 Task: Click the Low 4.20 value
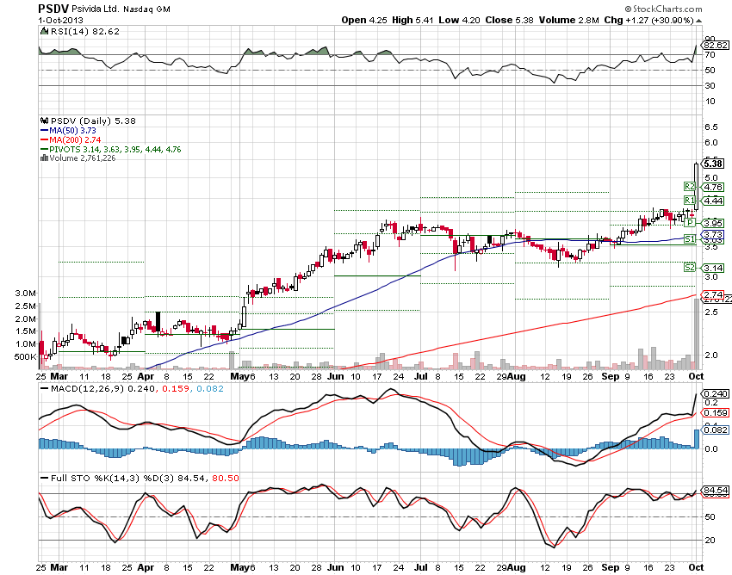459,20
